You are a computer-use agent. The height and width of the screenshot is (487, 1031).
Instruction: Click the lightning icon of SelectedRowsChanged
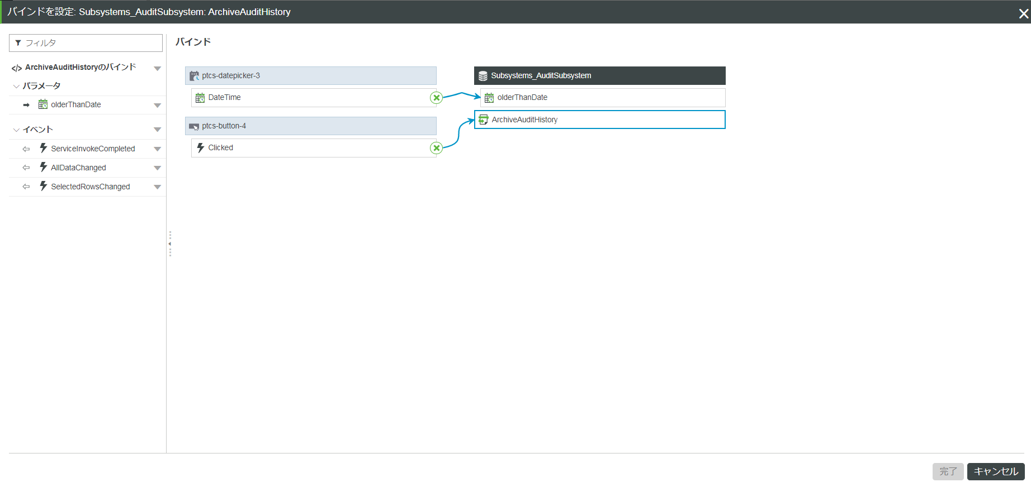coord(43,186)
